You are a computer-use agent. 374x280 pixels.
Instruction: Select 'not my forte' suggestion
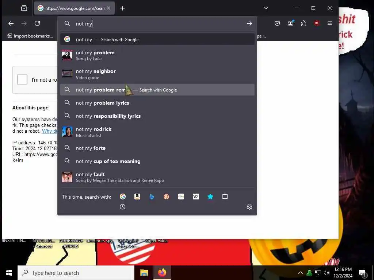point(157,148)
